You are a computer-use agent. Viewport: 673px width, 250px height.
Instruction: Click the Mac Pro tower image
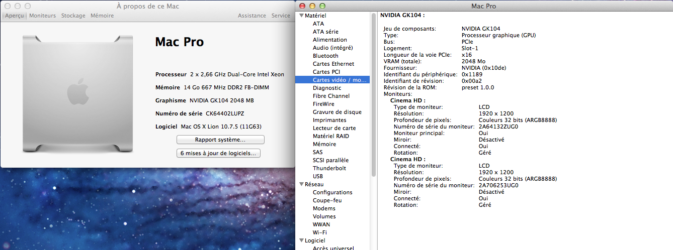[78, 94]
